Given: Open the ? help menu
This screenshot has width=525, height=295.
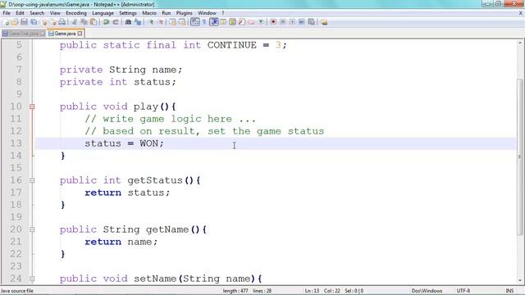Looking at the screenshot, I should (x=222, y=13).
